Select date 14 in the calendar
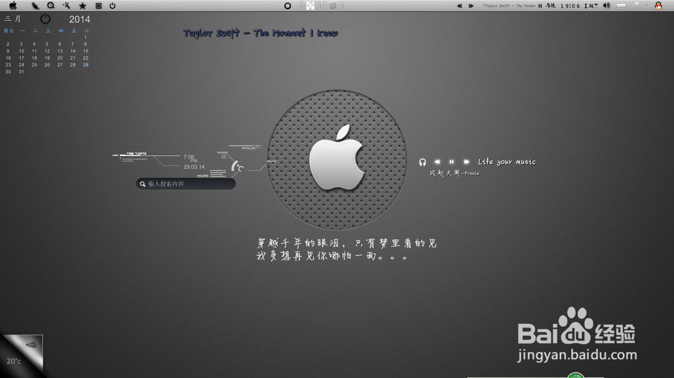This screenshot has height=378, width=674. click(x=73, y=51)
